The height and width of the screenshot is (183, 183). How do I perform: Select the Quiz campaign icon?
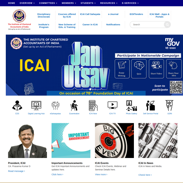coord(139,69)
